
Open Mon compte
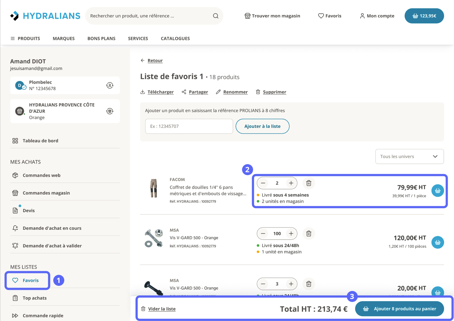coord(377,16)
